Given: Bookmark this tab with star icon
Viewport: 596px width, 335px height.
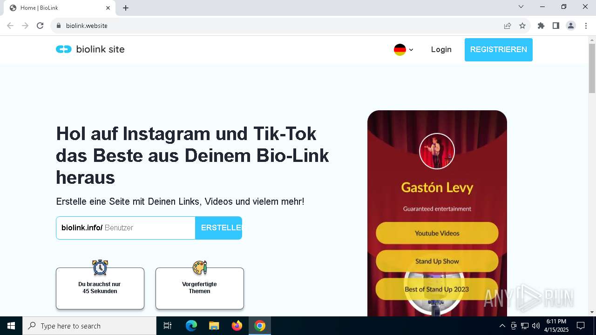Looking at the screenshot, I should pos(522,26).
